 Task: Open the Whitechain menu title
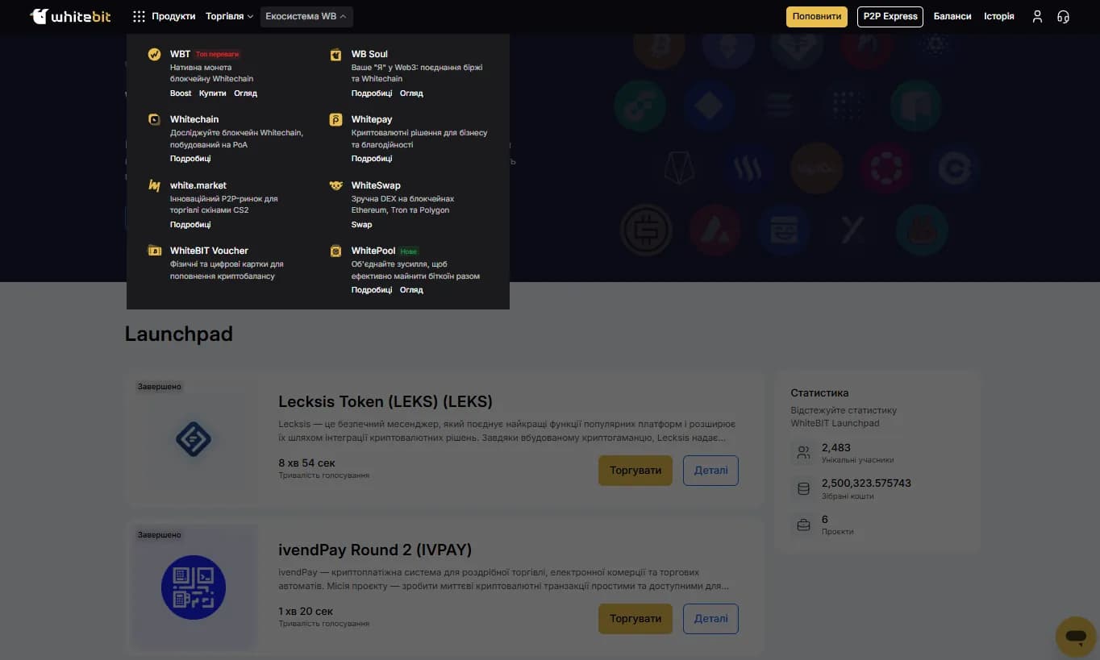194,119
